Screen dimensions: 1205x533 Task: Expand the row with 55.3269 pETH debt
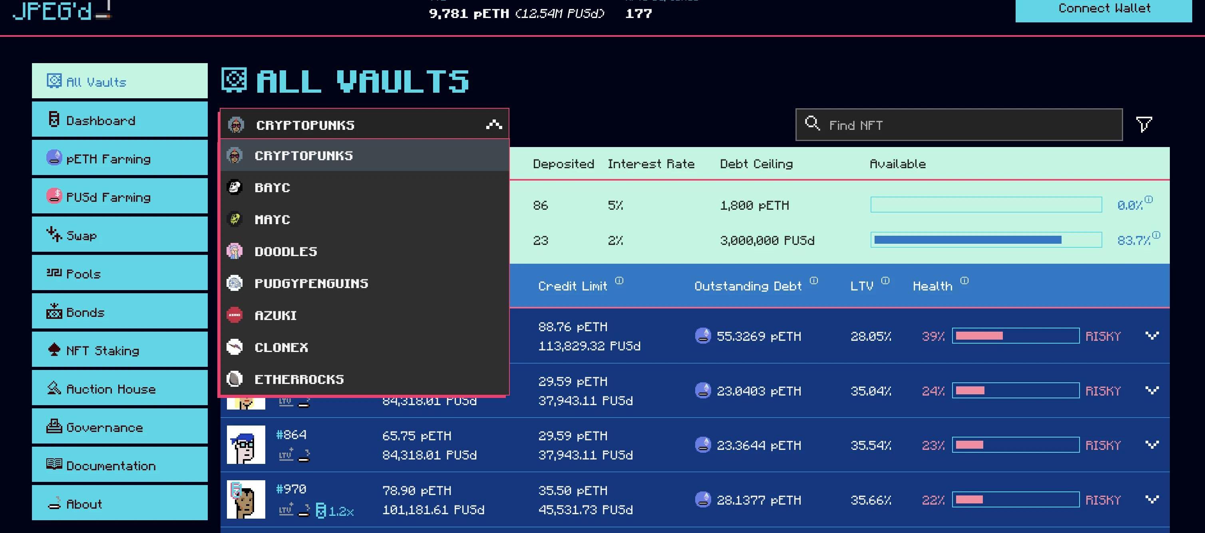pyautogui.click(x=1152, y=336)
